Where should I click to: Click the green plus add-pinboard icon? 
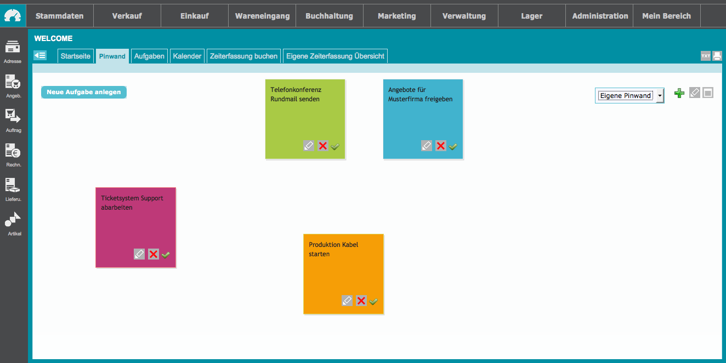coord(679,93)
